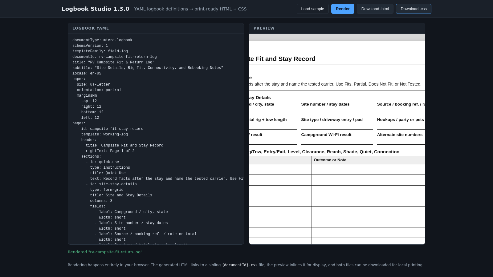Click the '{documentId}.css' code text in footer

coord(240,265)
